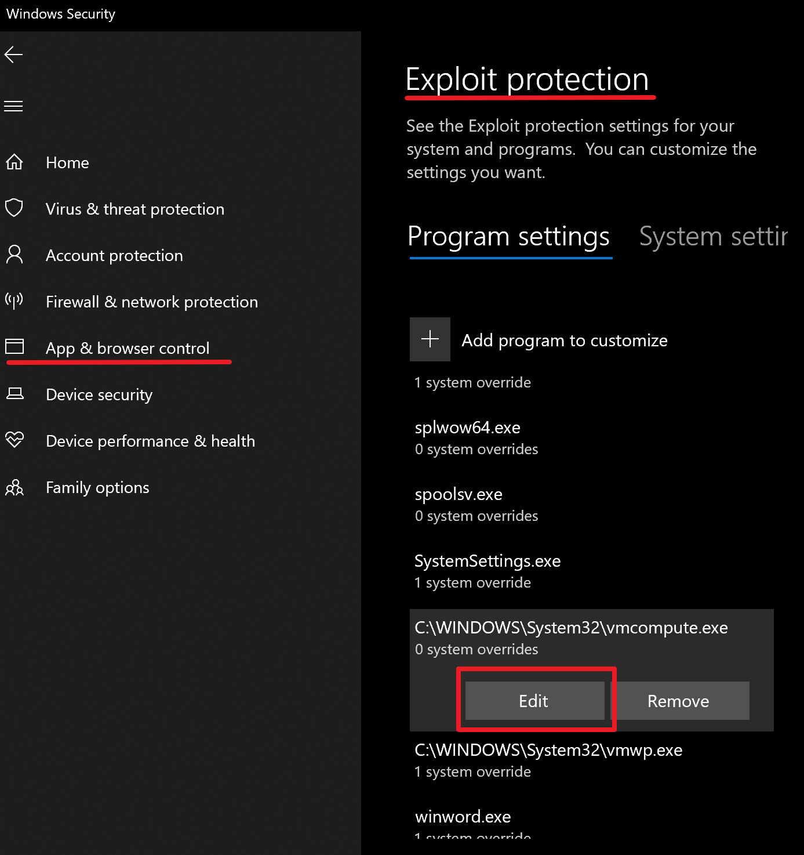804x855 pixels.
Task: Remove the vmcompute.exe entry
Action: 678,701
